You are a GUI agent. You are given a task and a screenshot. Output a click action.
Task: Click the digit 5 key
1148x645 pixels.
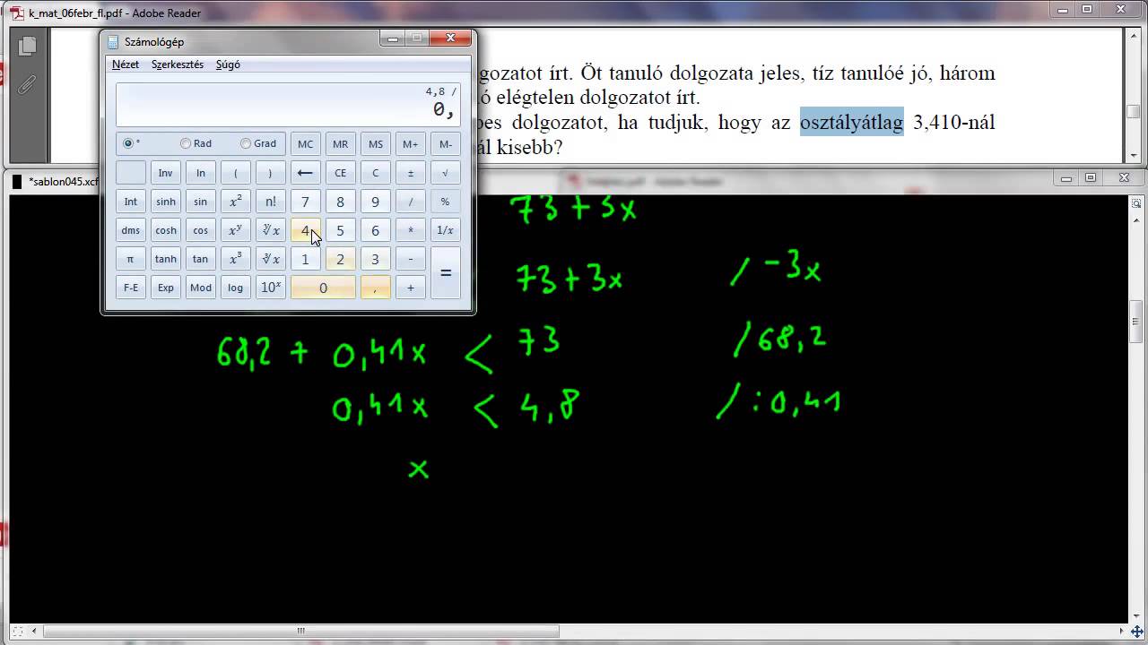pos(340,230)
